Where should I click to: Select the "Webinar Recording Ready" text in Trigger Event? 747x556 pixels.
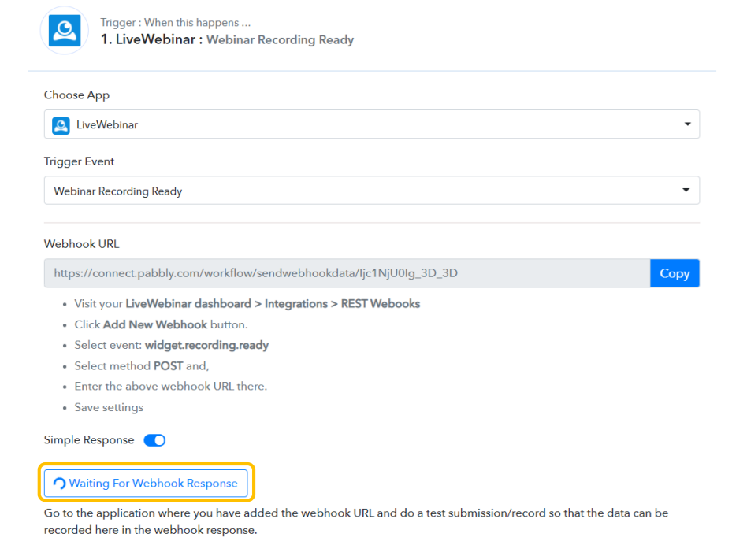(x=117, y=191)
